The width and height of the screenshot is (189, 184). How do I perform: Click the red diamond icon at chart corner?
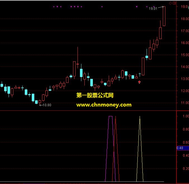pyautogui.click(x=170, y=3)
